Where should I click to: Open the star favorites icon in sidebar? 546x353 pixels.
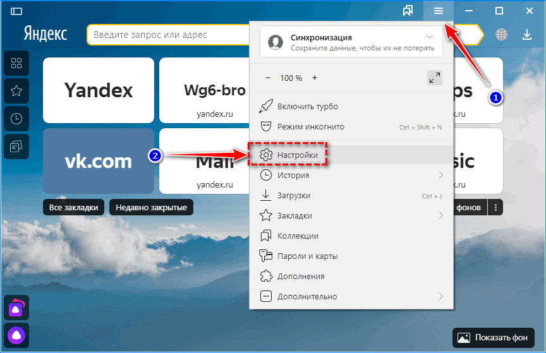tap(16, 91)
